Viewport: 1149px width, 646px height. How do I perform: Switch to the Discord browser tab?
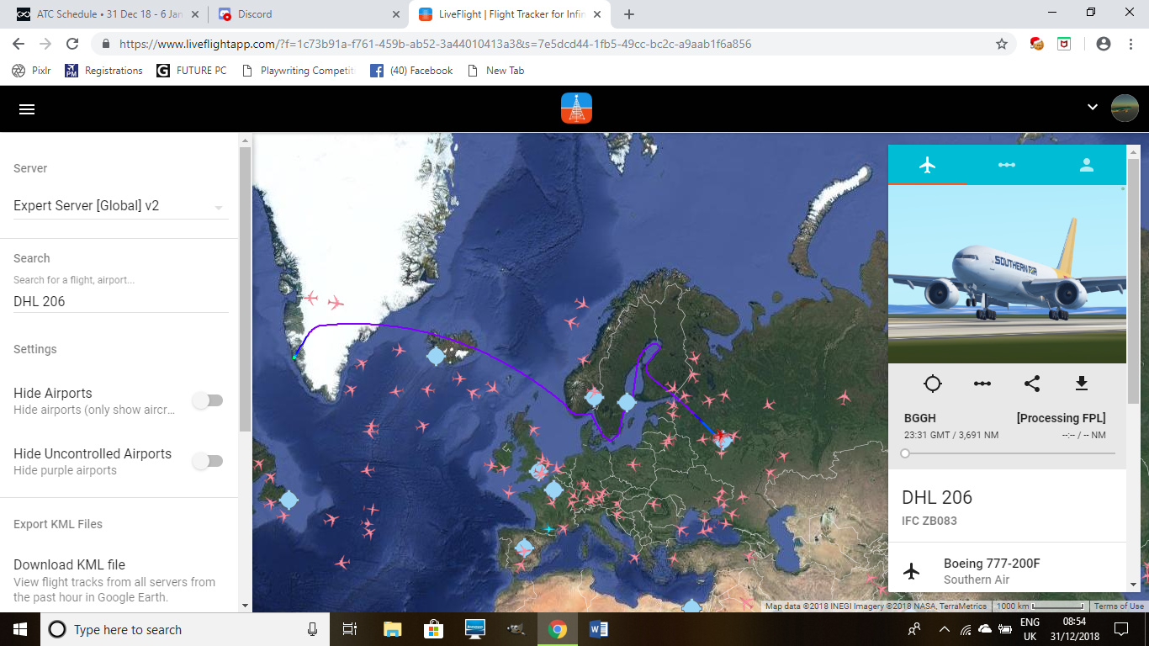click(308, 14)
